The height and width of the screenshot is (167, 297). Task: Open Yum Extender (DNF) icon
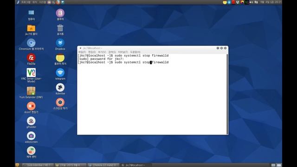click(x=31, y=91)
